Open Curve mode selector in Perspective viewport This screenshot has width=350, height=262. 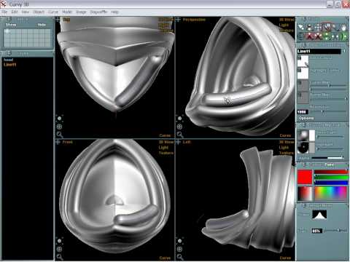coord(285,135)
